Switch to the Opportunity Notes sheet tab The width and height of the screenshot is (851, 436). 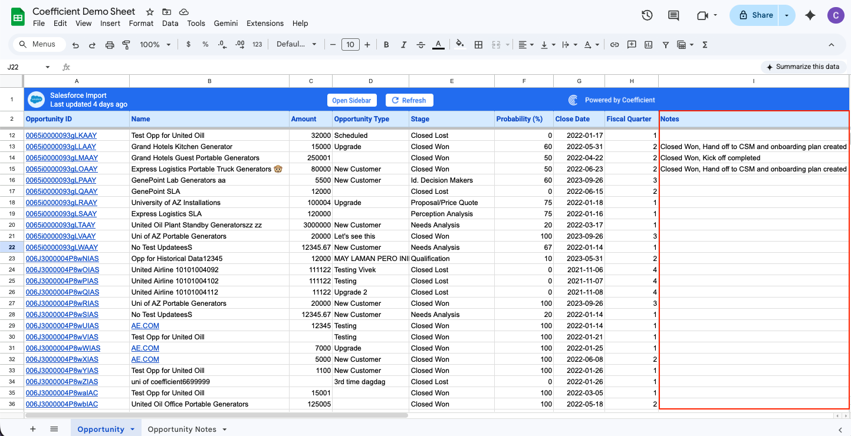coord(182,429)
